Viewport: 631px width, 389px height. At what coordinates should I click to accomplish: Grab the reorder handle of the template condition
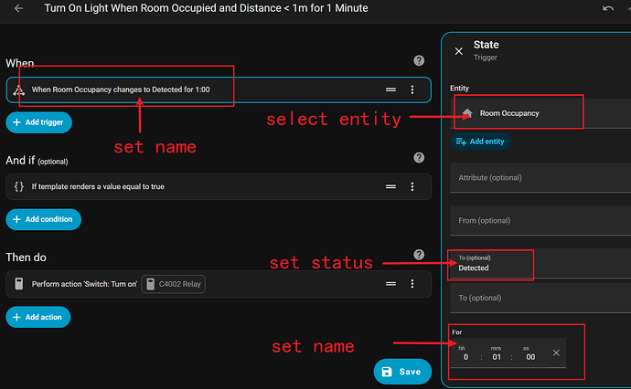click(x=390, y=186)
